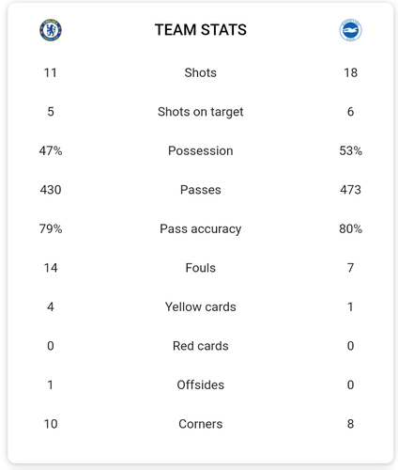Click the Shots stat label
Image resolution: width=398 pixels, height=470 pixels.
(201, 72)
